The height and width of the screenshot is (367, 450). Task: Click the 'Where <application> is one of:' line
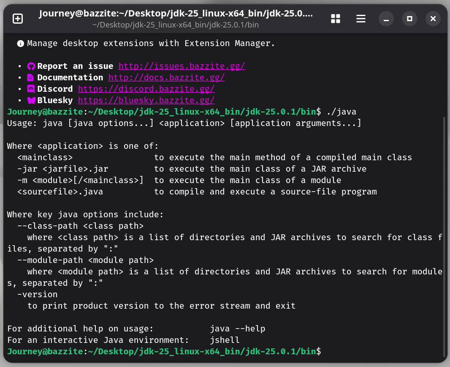[x=83, y=146]
